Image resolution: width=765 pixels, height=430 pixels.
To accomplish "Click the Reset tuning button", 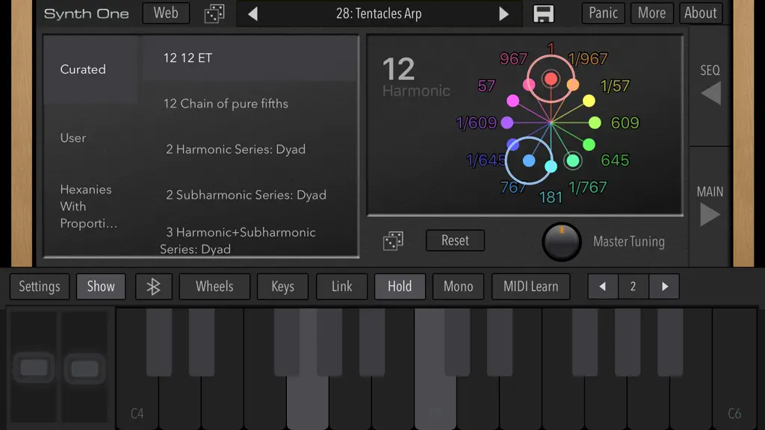I will [455, 240].
